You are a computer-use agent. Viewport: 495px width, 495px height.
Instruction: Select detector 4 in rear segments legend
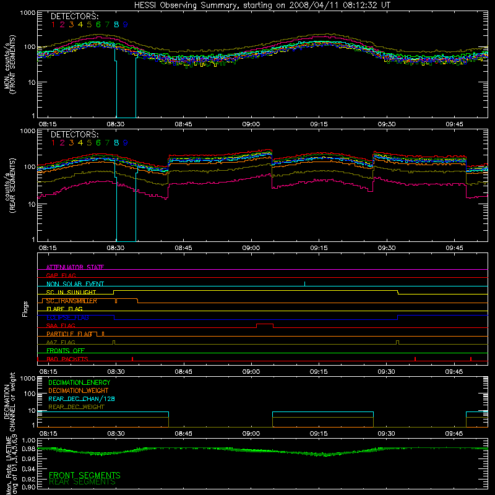[x=80, y=143]
